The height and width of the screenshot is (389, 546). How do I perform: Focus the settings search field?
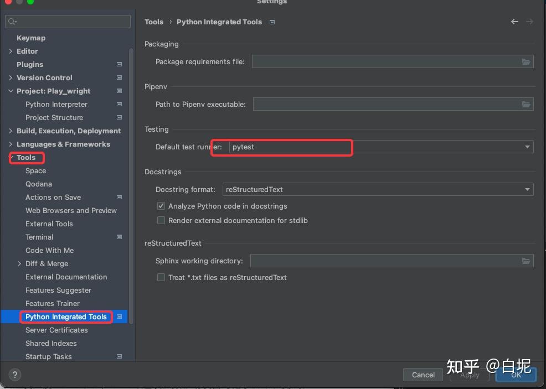tap(68, 22)
